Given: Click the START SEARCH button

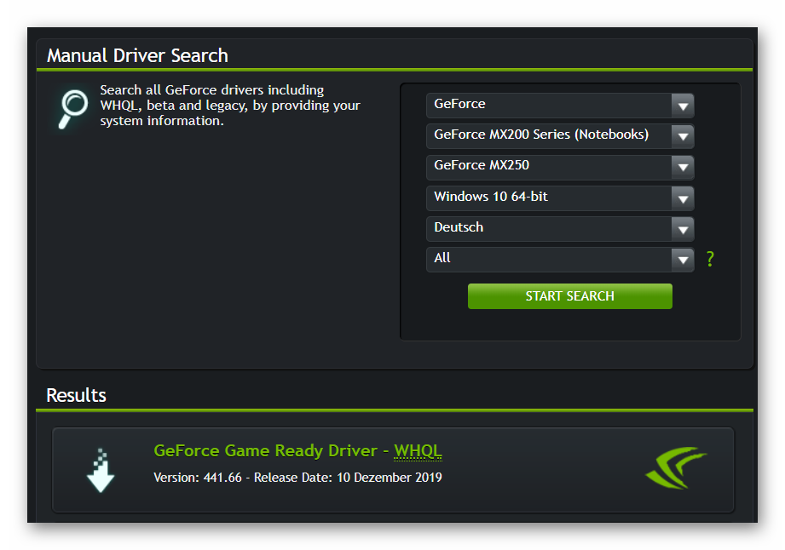Looking at the screenshot, I should click(x=569, y=296).
